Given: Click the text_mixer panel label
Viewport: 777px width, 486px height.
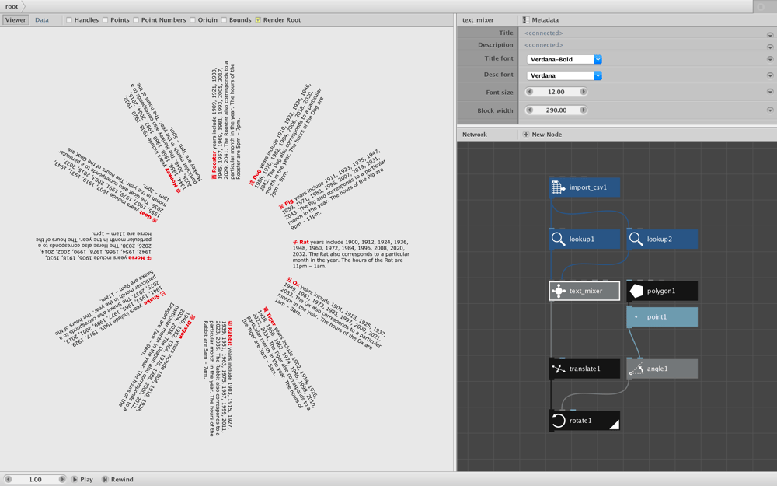Looking at the screenshot, I should [x=478, y=20].
